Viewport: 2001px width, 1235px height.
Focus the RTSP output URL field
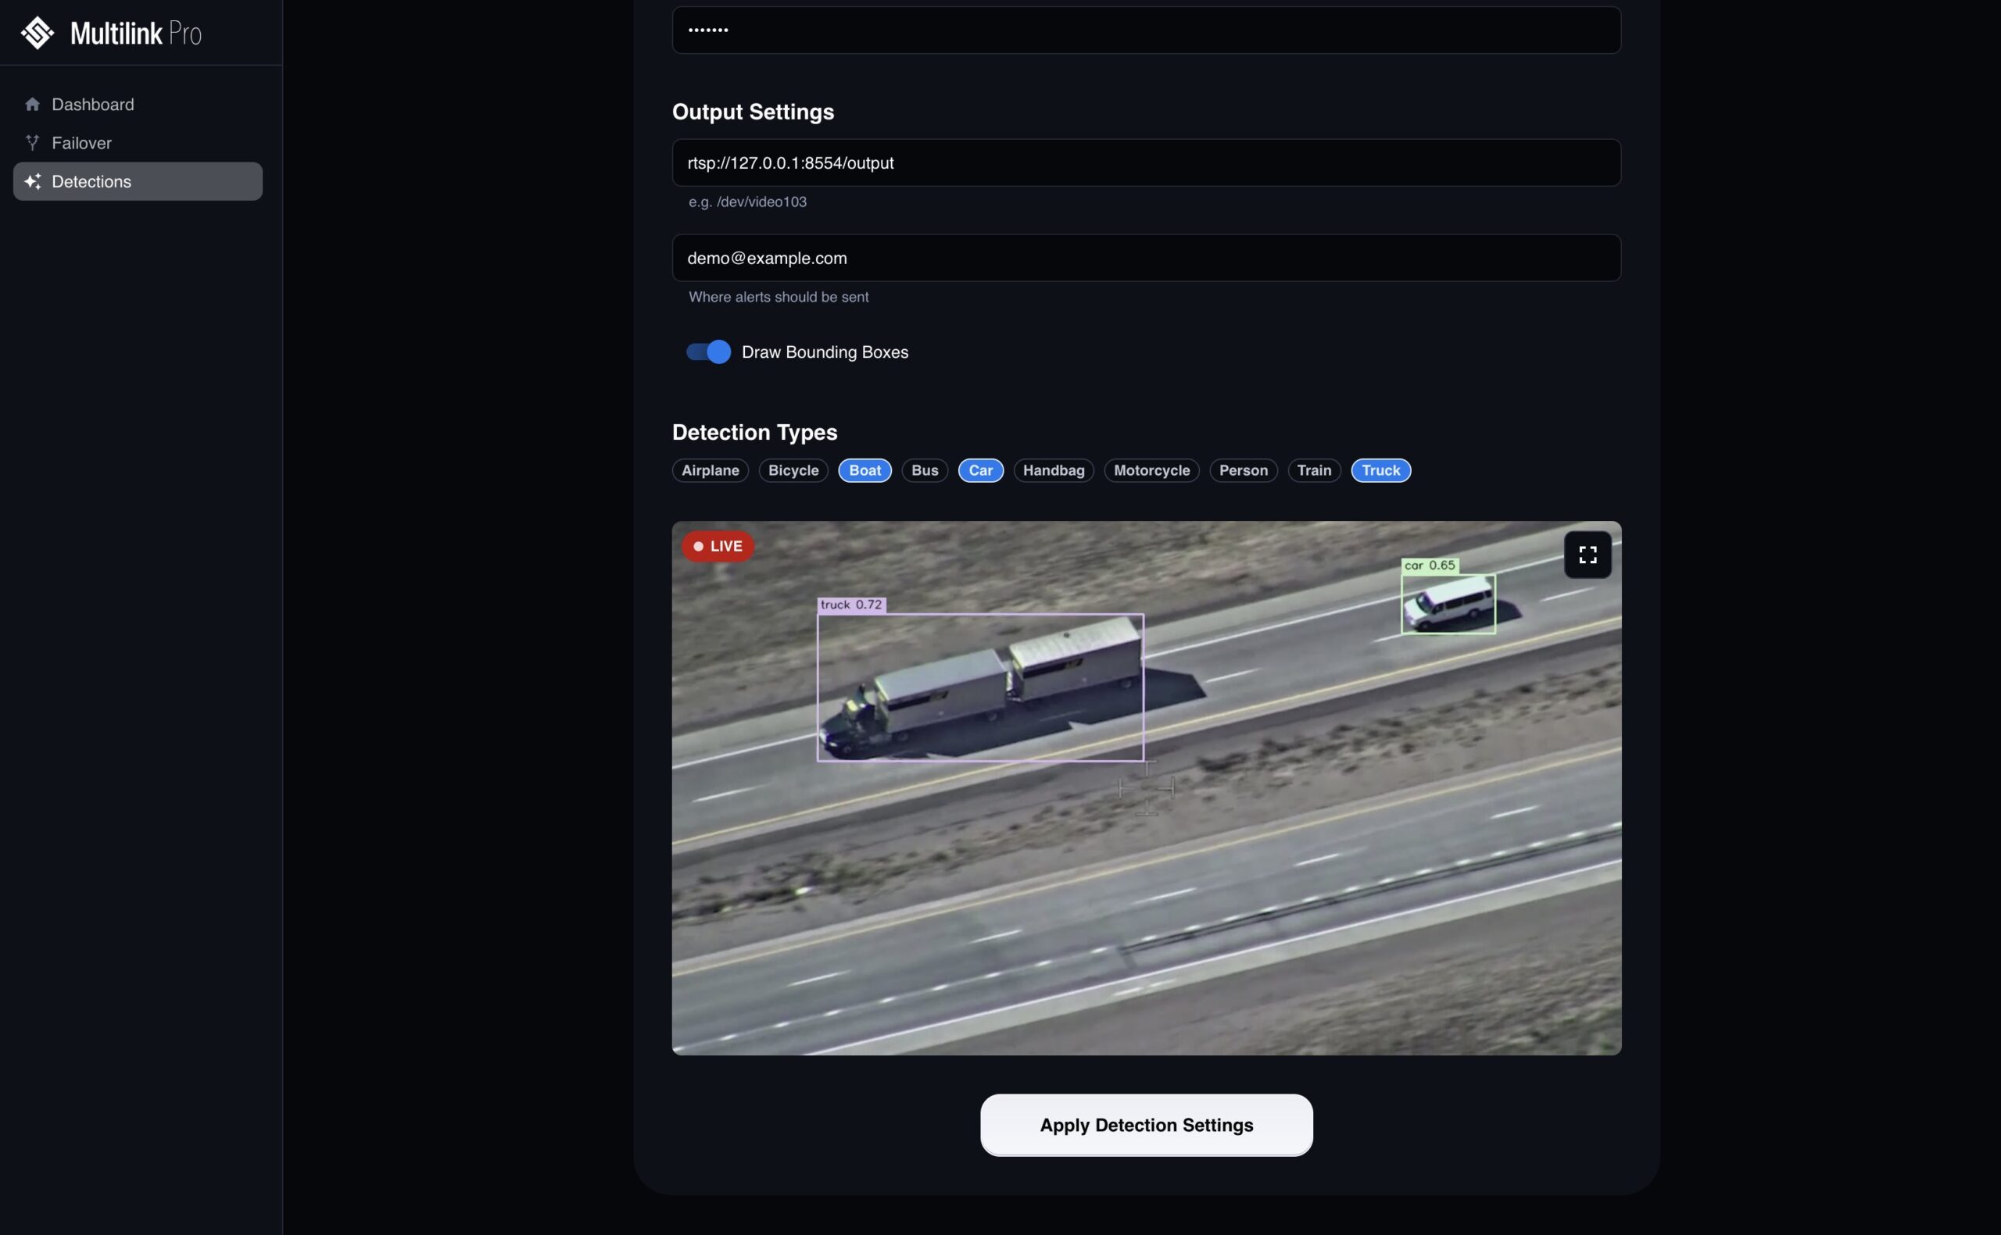pos(1146,162)
